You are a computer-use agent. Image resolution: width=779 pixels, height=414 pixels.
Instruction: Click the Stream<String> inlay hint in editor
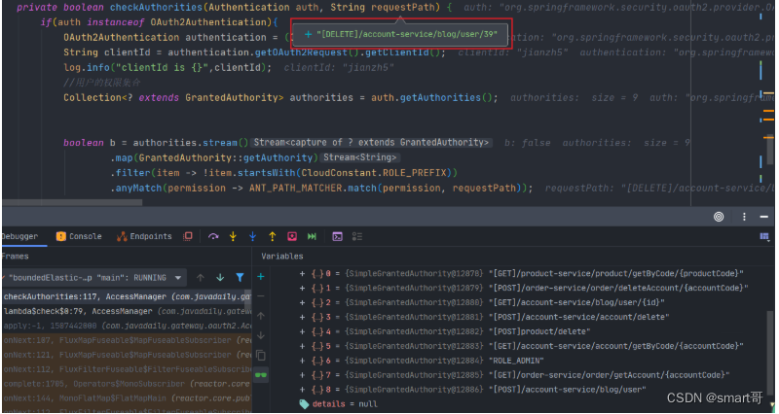pos(360,157)
